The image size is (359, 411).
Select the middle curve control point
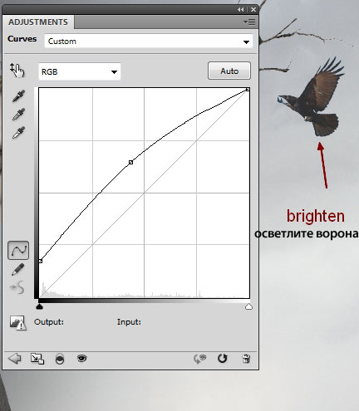[130, 163]
